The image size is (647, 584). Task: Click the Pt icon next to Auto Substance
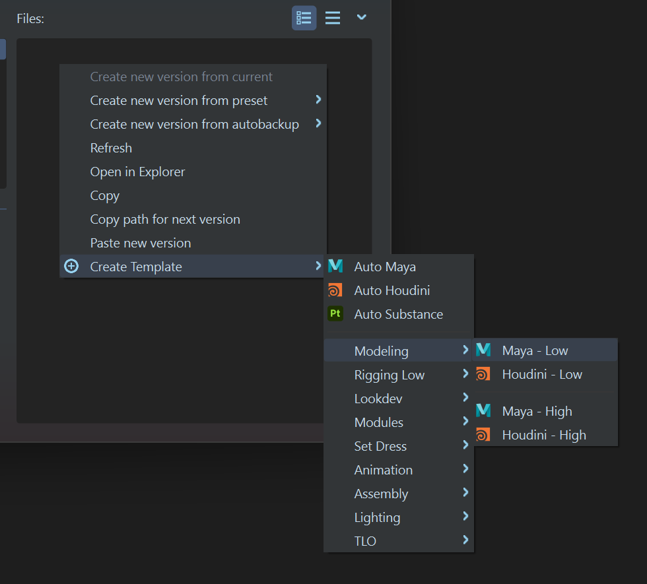point(335,313)
